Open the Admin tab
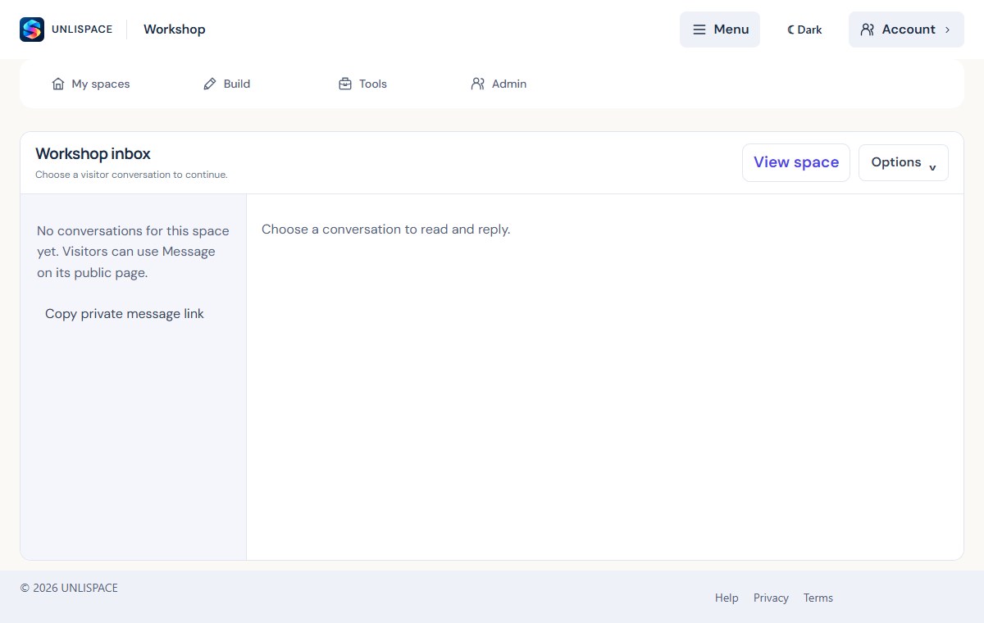984x623 pixels. pyautogui.click(x=499, y=84)
